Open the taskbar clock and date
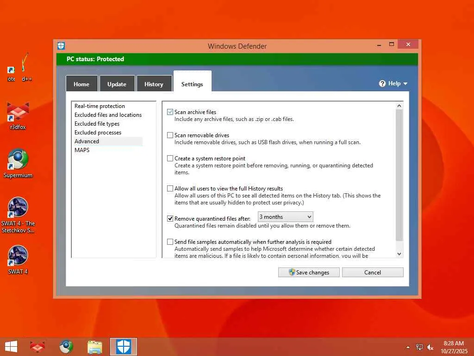The image size is (474, 356). tap(454, 347)
